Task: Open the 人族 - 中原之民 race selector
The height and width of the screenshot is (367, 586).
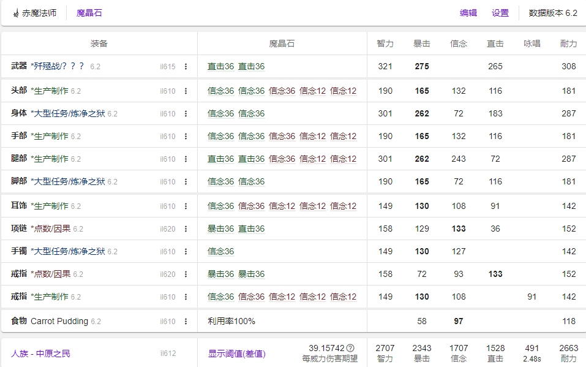Action: pos(40,354)
